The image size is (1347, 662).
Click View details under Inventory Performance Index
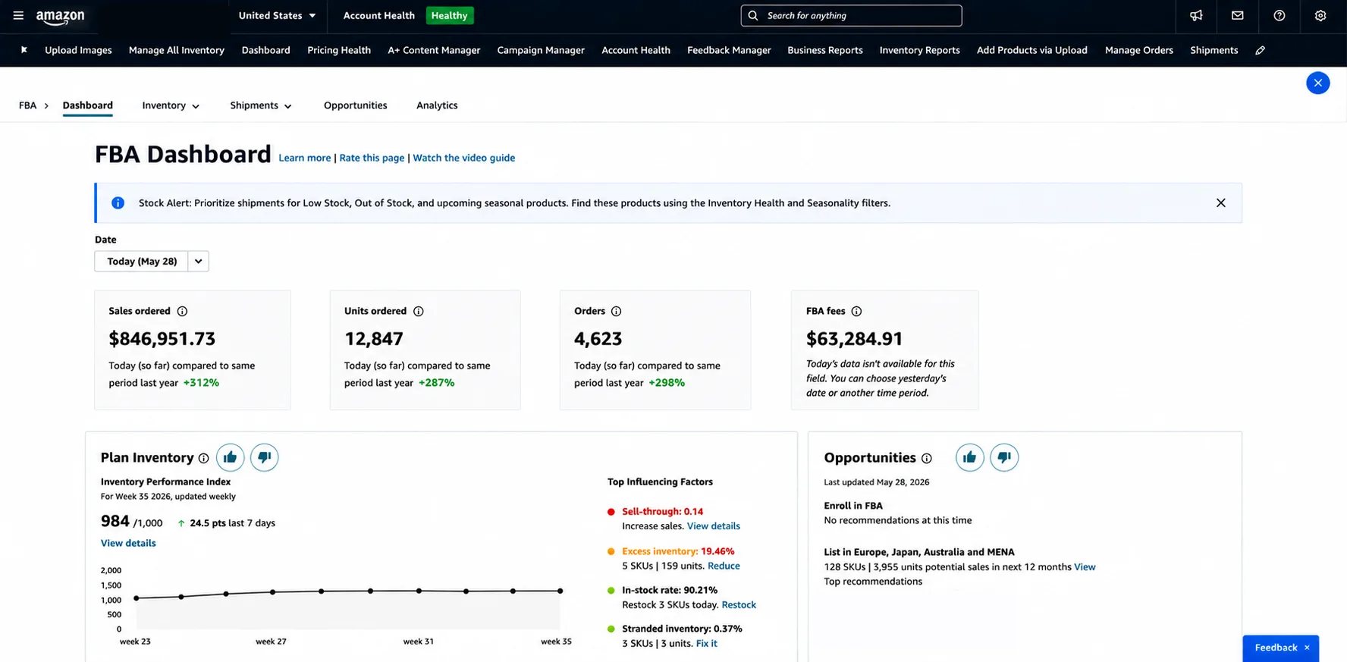(128, 543)
